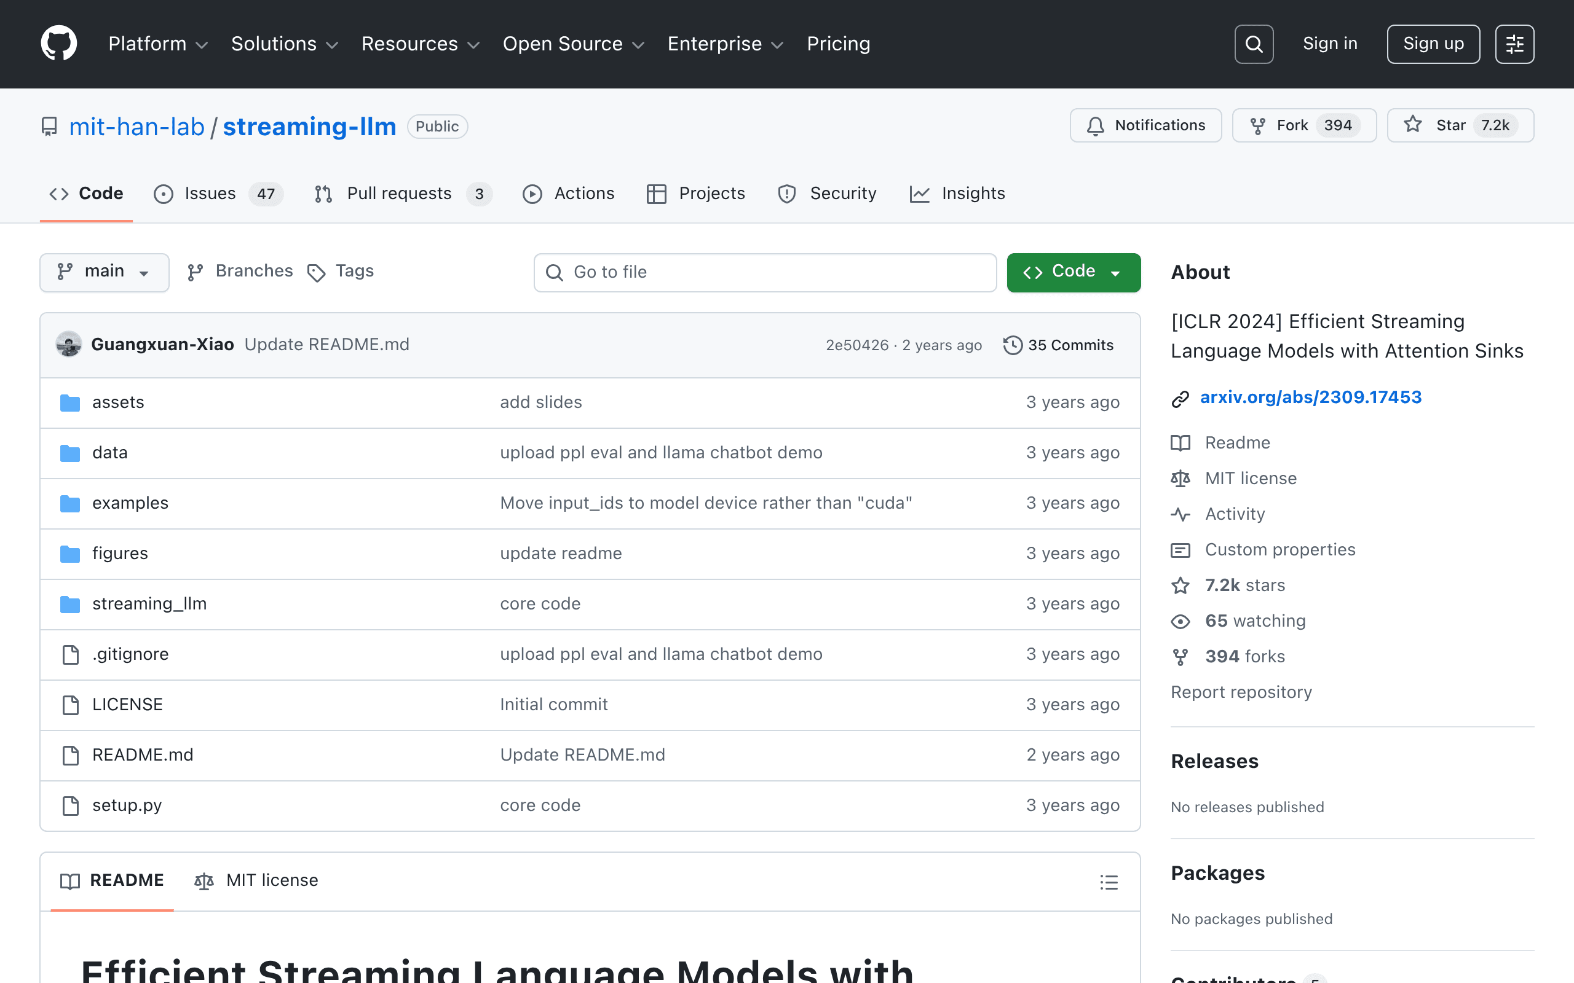Click the assets folder icon

[70, 403]
